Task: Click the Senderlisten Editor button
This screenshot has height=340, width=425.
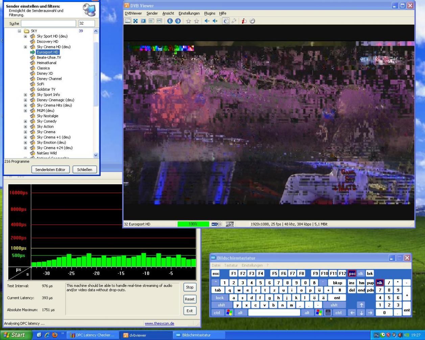Action: pyautogui.click(x=50, y=170)
